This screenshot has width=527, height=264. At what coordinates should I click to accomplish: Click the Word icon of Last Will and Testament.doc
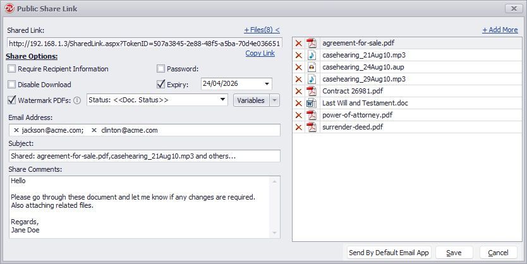[x=312, y=103]
